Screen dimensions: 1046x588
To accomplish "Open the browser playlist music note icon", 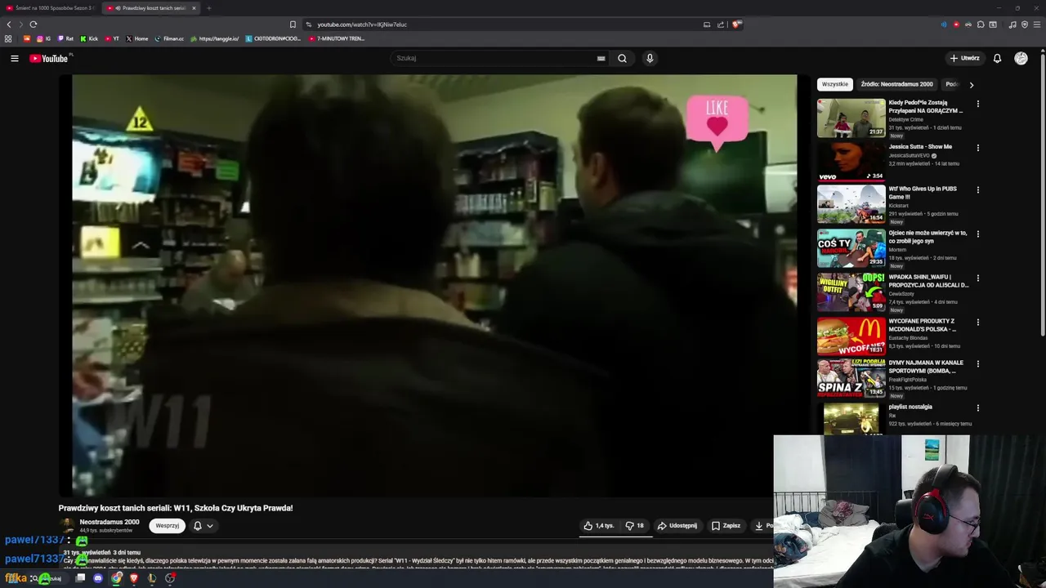I will coord(1012,24).
